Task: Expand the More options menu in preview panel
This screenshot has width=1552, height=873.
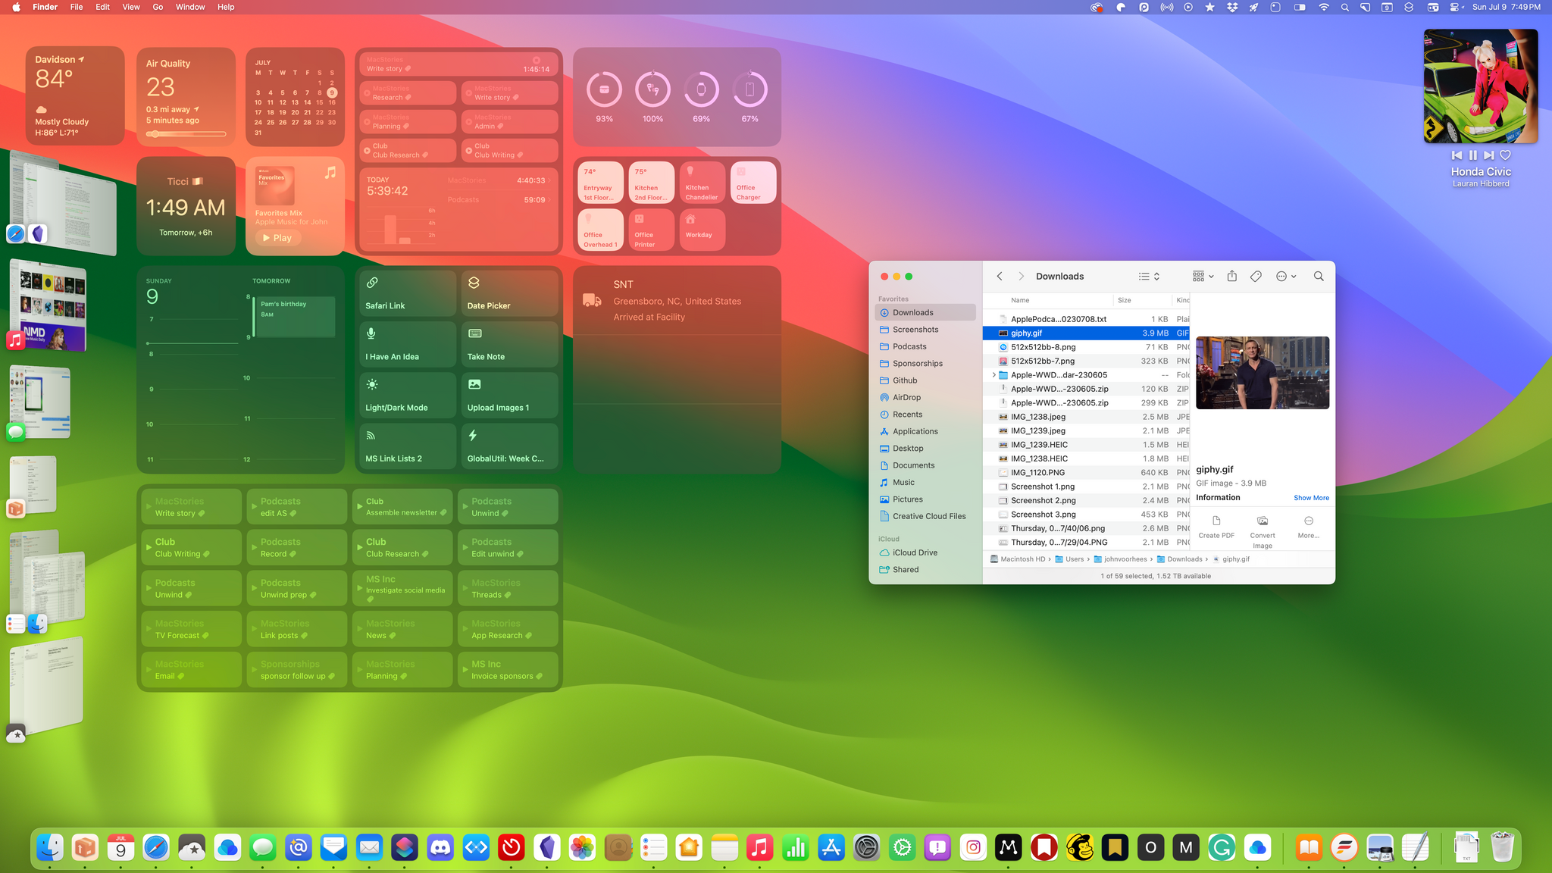Action: tap(1309, 525)
